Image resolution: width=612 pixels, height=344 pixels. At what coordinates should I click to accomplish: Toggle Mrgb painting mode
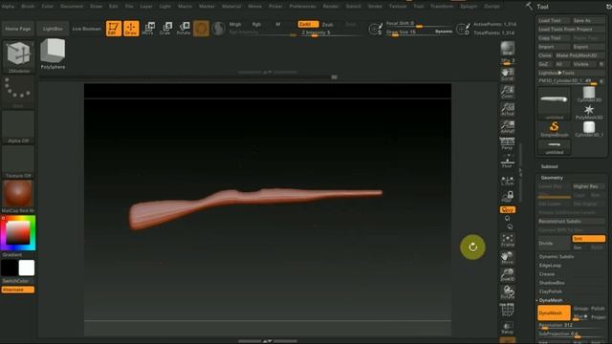pos(235,24)
